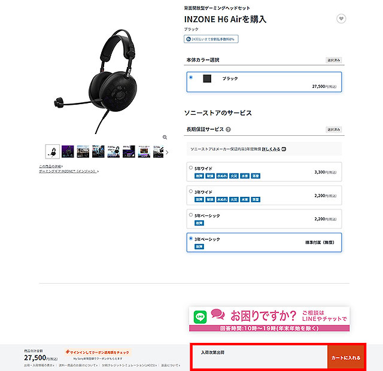Open the 返品について link
This screenshot has height=371, width=383.
[x=171, y=366]
